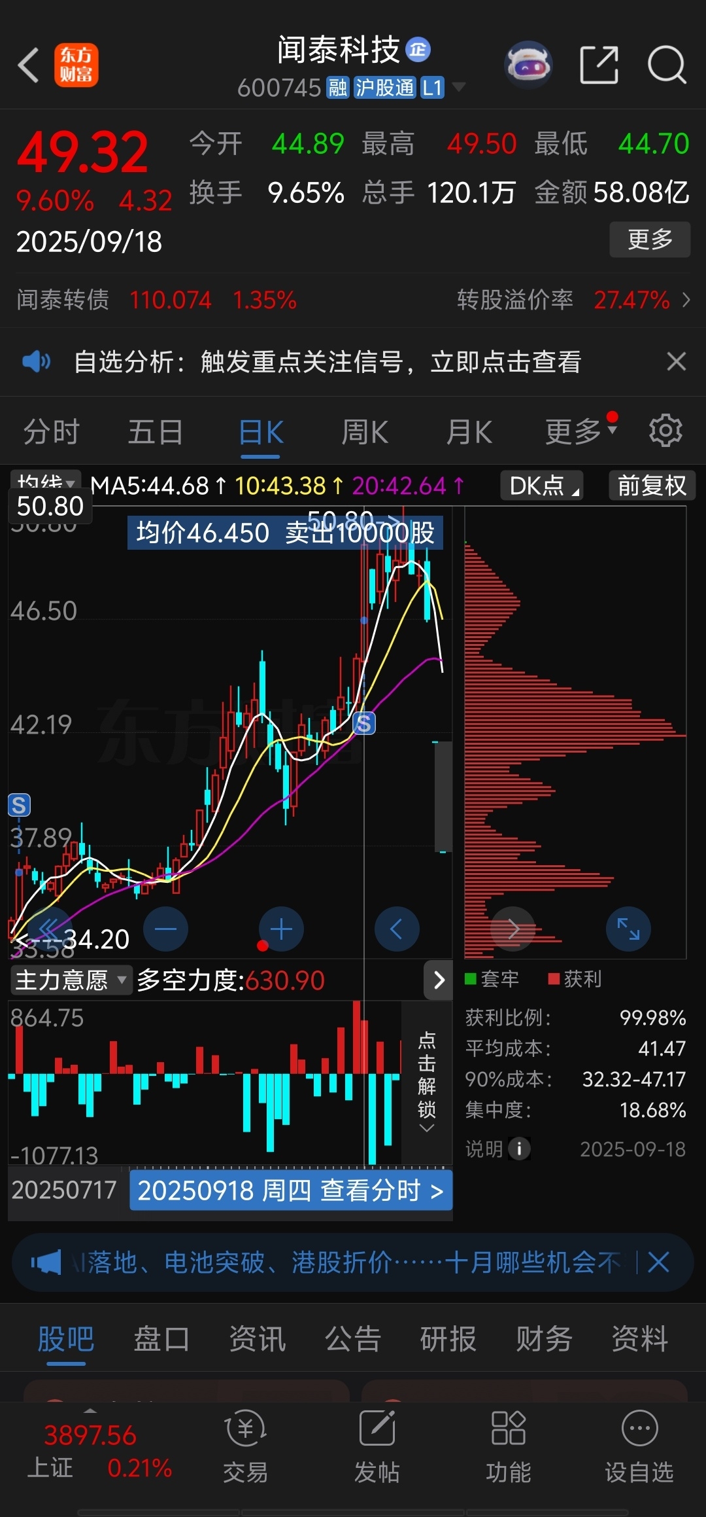706x1517 pixels.
Task: Switch to the 五日 chart tab
Action: [156, 432]
